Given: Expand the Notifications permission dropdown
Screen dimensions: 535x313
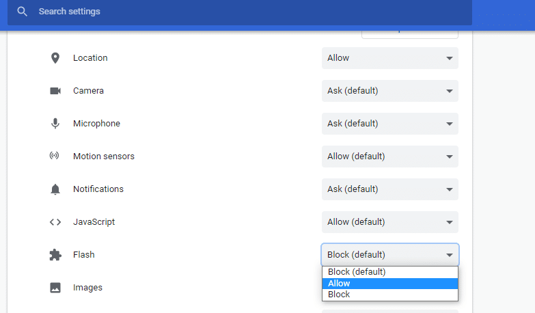Looking at the screenshot, I should tap(389, 189).
